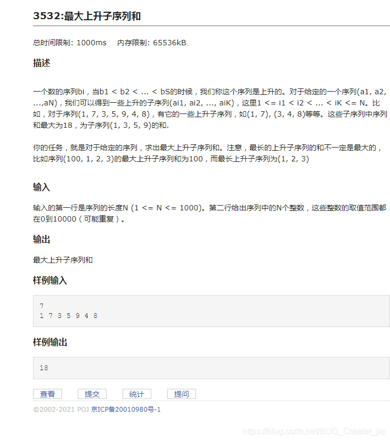Click sample input line '1 7 3 5 9 4 8'
Screen dimensions: 390x441
[x=69, y=315]
